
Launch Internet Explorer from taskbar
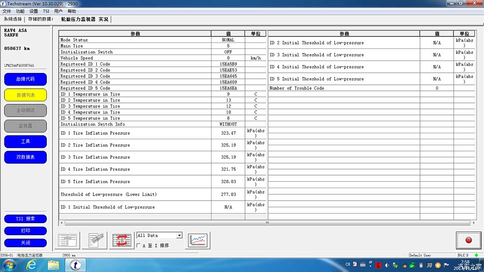[31, 265]
